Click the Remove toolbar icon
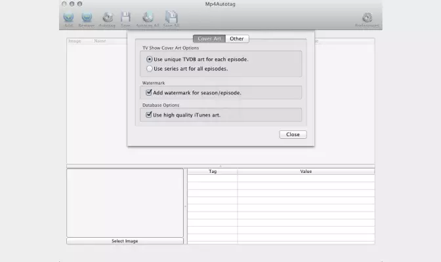 click(x=87, y=18)
